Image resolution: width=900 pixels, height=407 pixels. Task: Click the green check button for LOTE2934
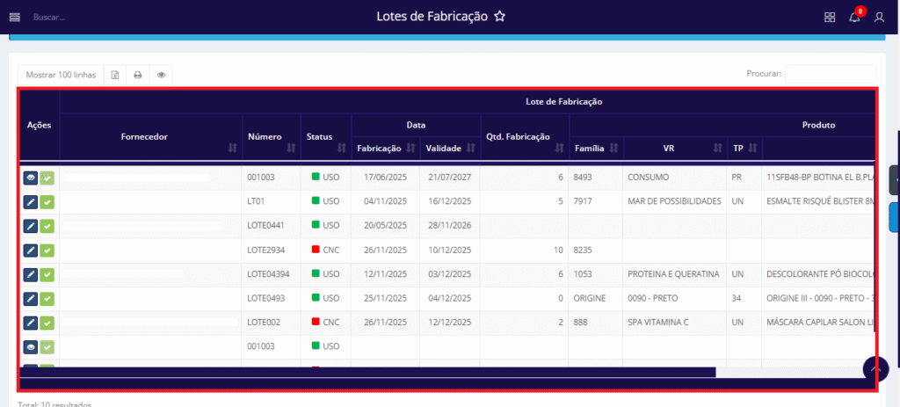[47, 250]
